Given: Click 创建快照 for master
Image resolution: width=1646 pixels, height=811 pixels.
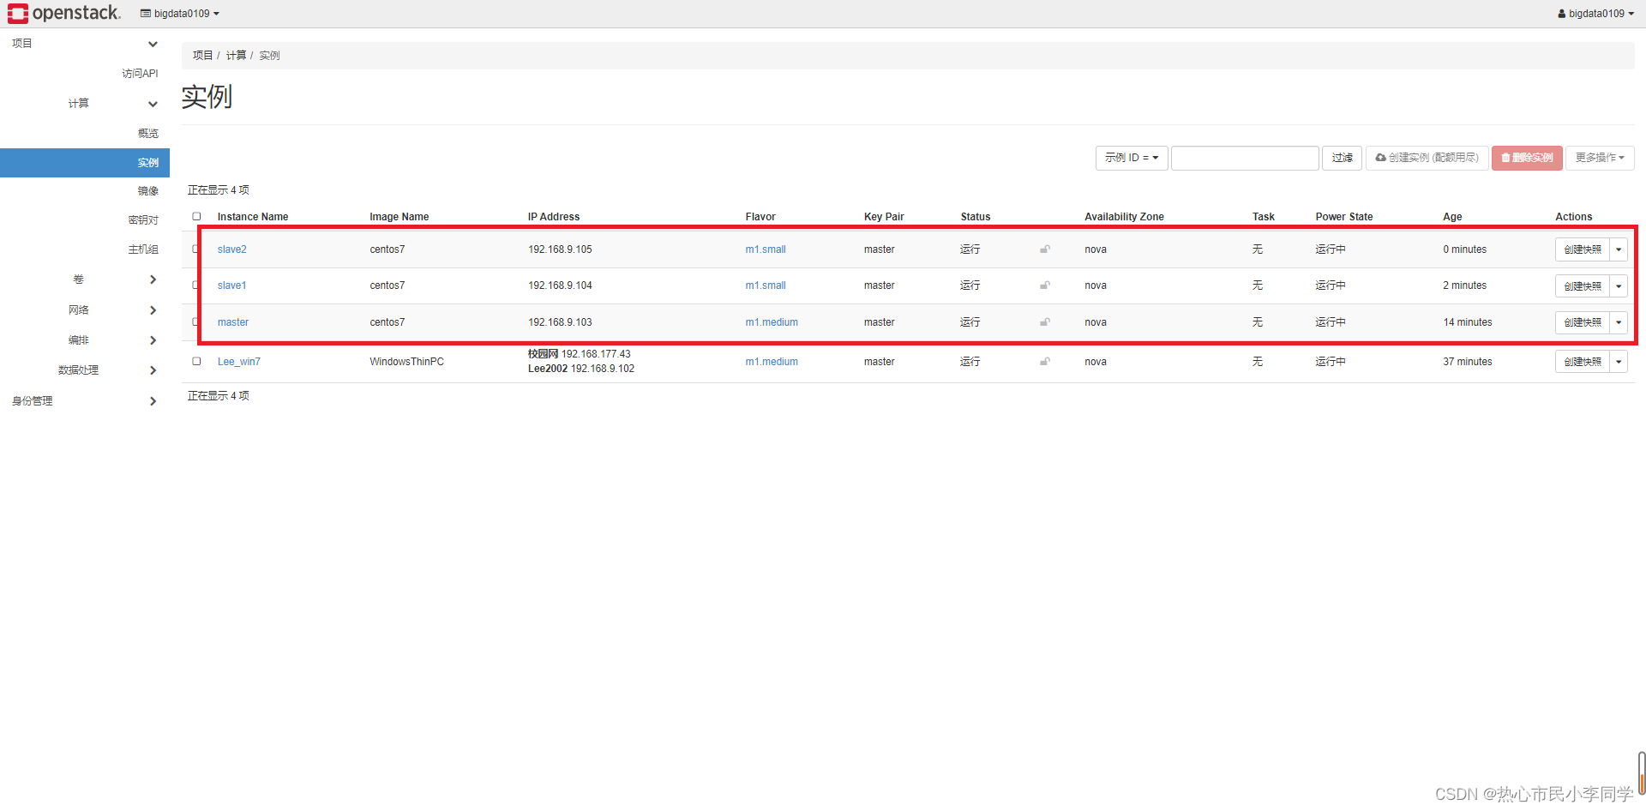Looking at the screenshot, I should [x=1583, y=322].
